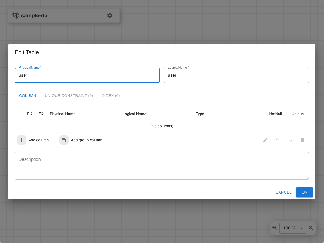Click the Add group column label
Screen dimensions: 324x243
tap(86, 140)
